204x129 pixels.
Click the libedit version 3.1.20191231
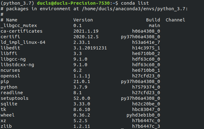[x=90, y=48]
